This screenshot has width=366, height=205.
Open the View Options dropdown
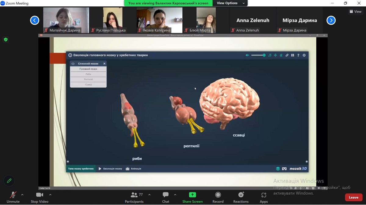click(231, 3)
